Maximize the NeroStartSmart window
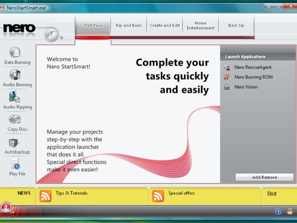 [x=278, y=6]
